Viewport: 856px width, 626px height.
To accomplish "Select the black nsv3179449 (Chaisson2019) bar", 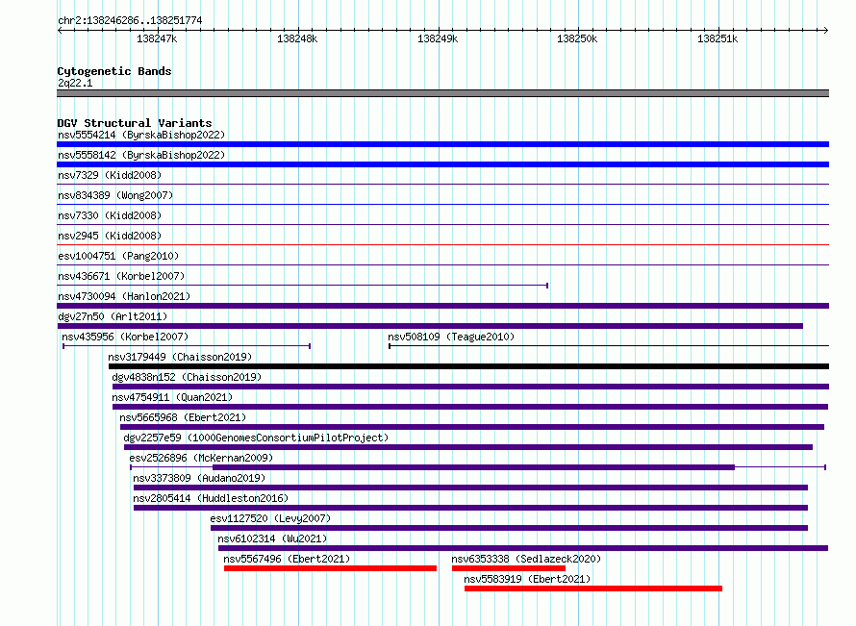I will click(x=469, y=366).
